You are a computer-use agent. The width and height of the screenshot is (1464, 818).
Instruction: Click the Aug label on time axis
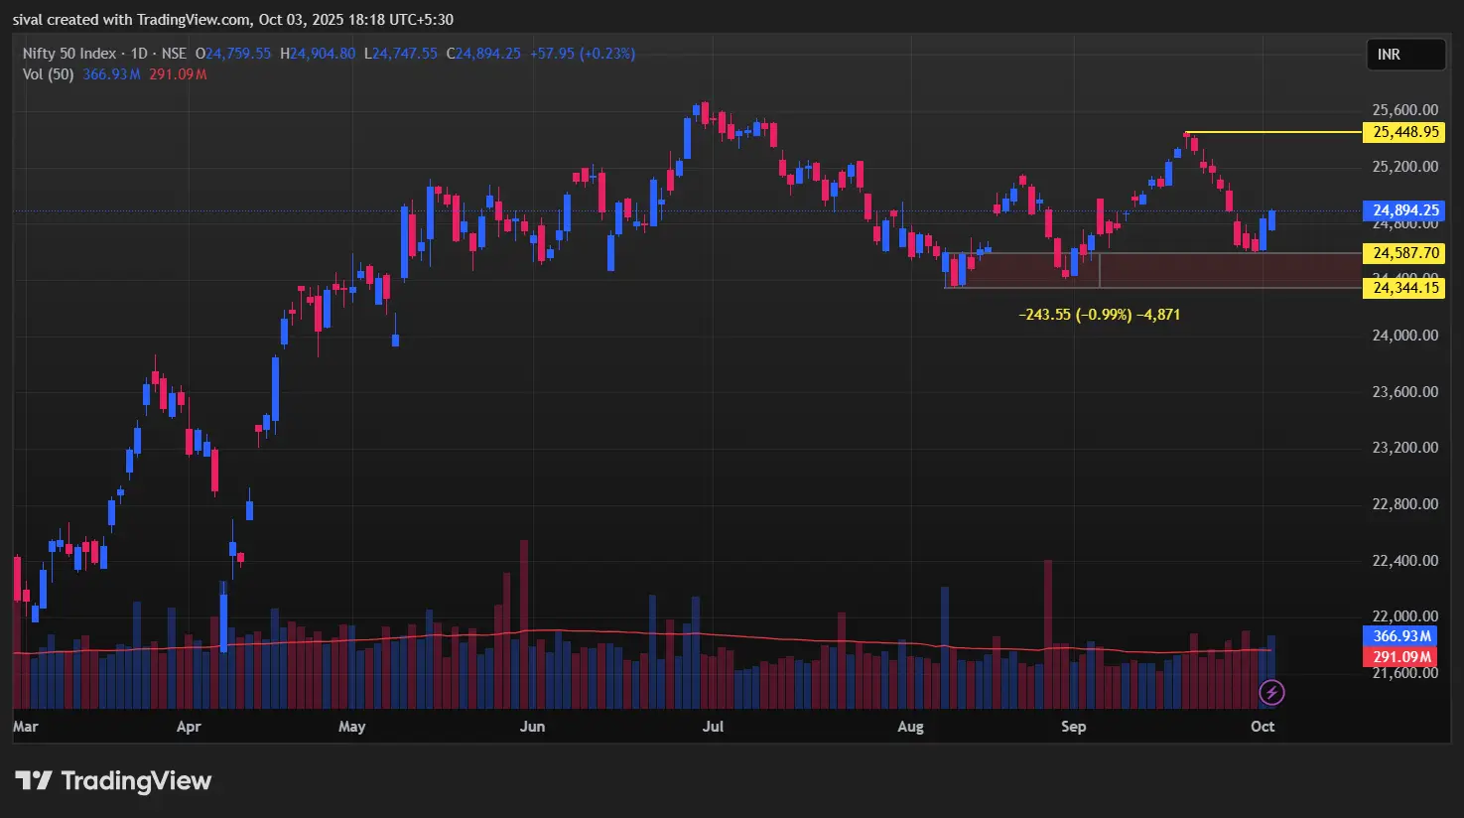(910, 727)
